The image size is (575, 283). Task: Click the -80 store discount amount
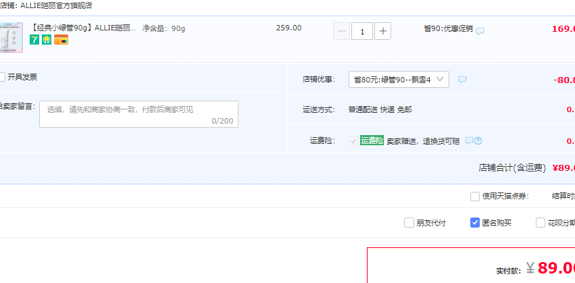pyautogui.click(x=564, y=80)
